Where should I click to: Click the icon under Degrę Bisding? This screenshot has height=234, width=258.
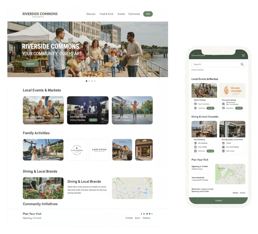coord(196,104)
